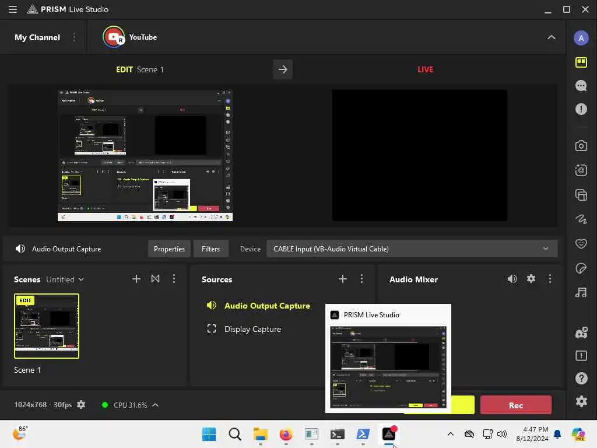Open the Untitled scene collection dropdown

[65, 279]
